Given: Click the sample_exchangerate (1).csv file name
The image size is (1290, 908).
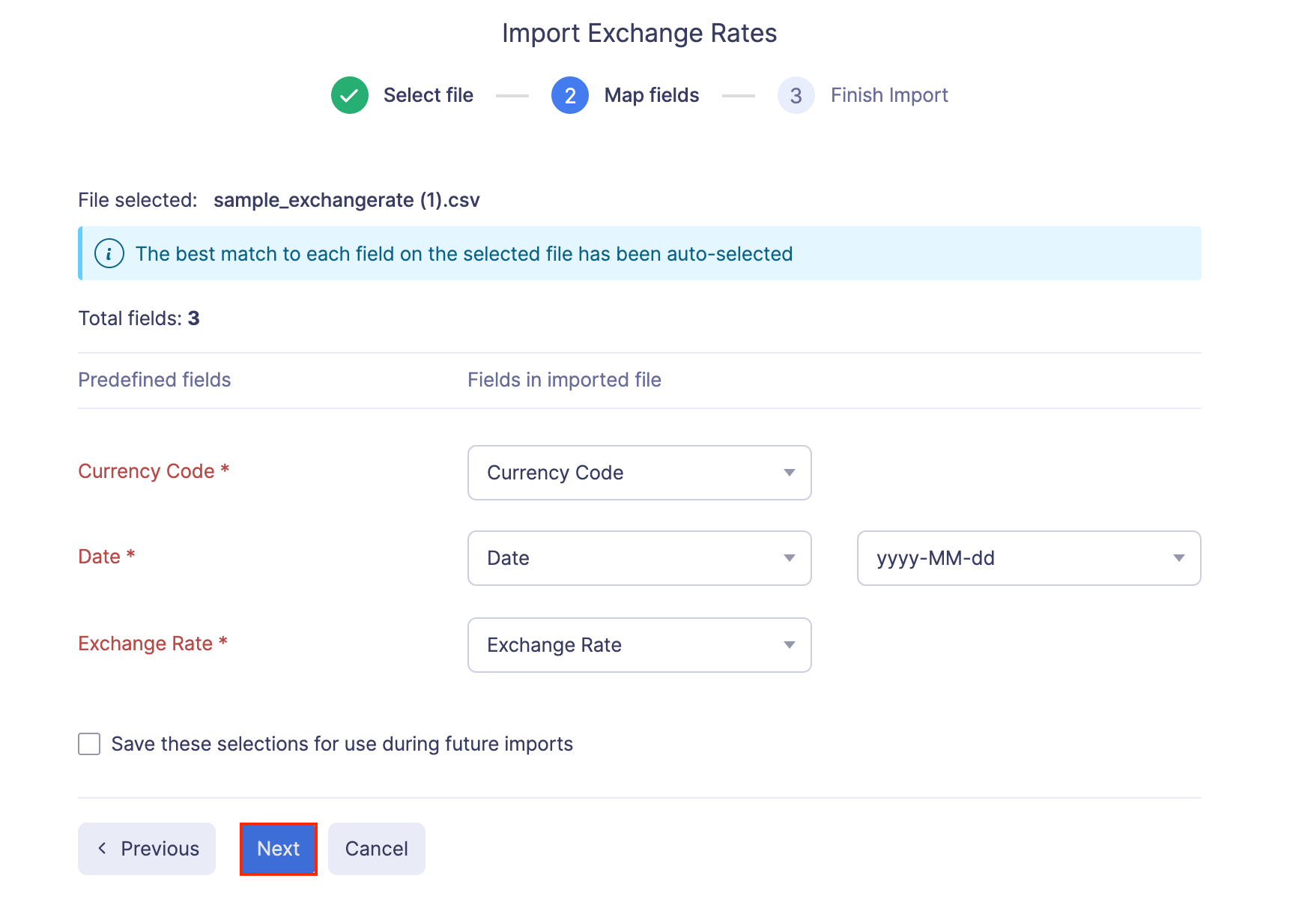Looking at the screenshot, I should click(x=345, y=200).
